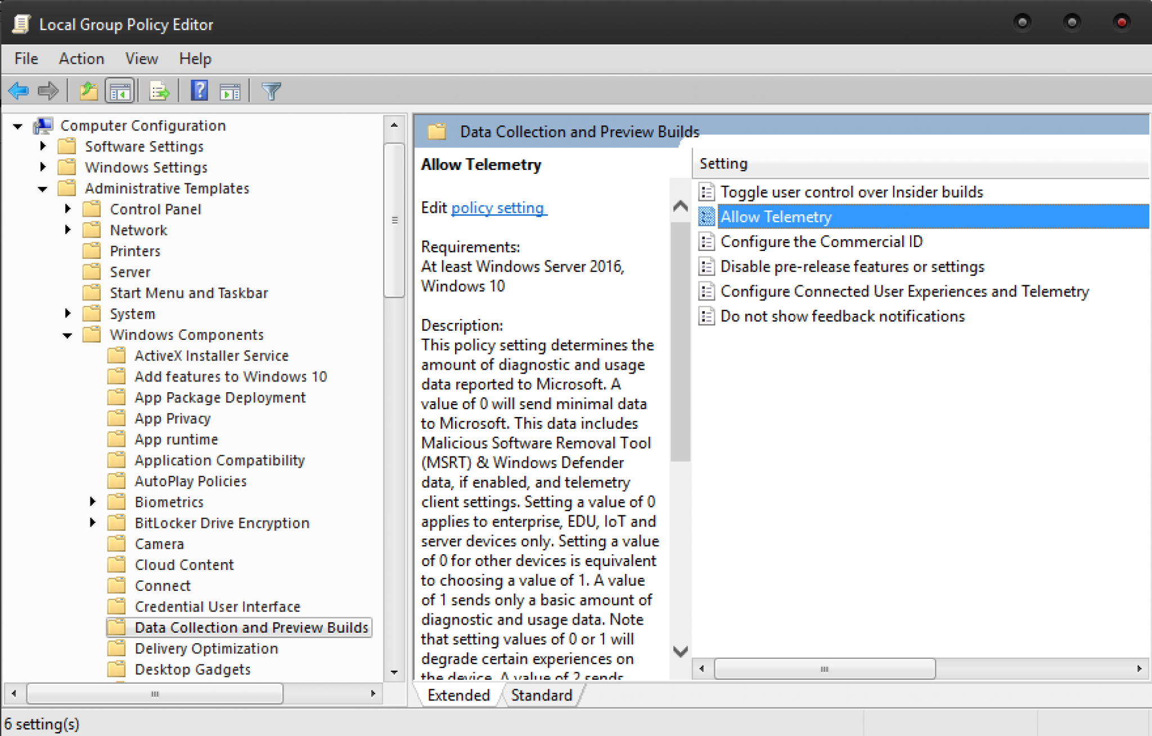Click the Export List toolbar icon
1152x736 pixels.
point(159,91)
